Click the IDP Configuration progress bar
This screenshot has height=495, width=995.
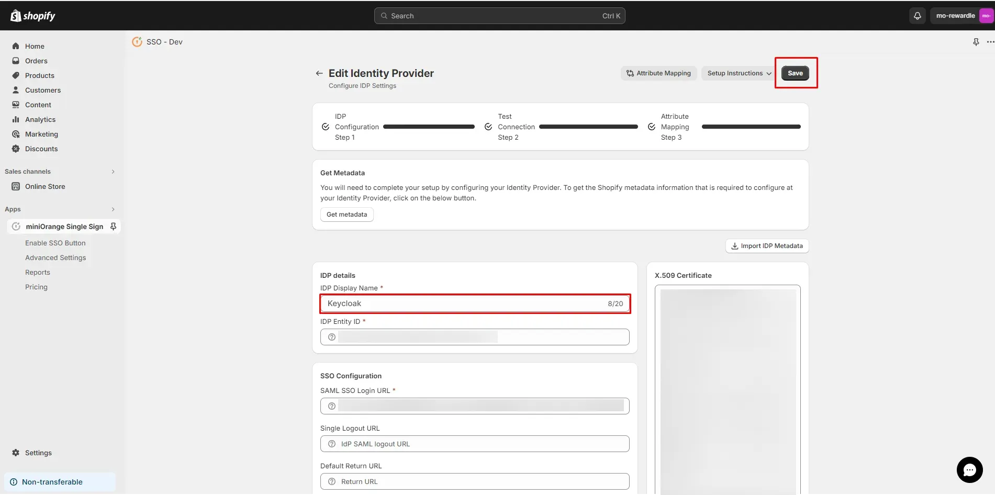pyautogui.click(x=429, y=127)
